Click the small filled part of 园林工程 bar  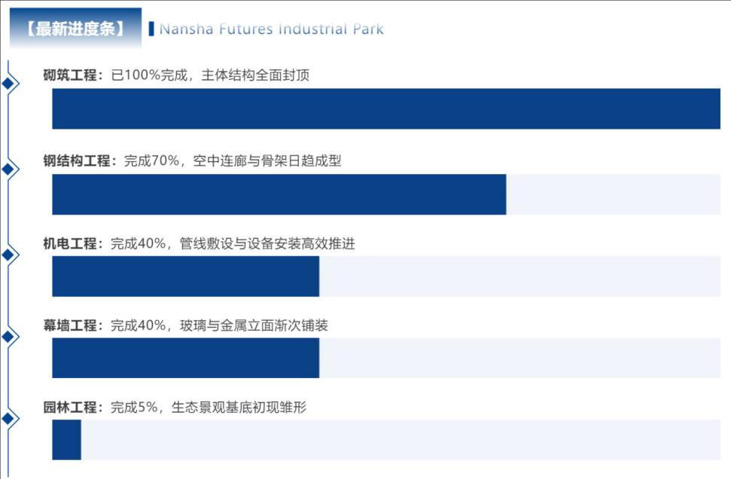tap(66, 439)
